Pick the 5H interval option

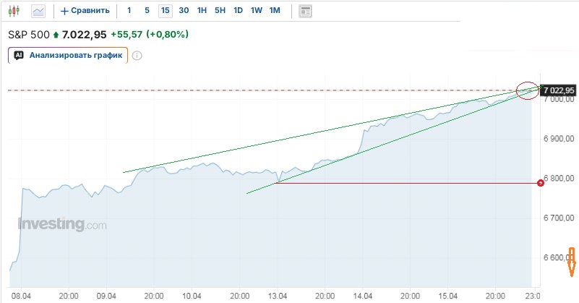(x=220, y=11)
